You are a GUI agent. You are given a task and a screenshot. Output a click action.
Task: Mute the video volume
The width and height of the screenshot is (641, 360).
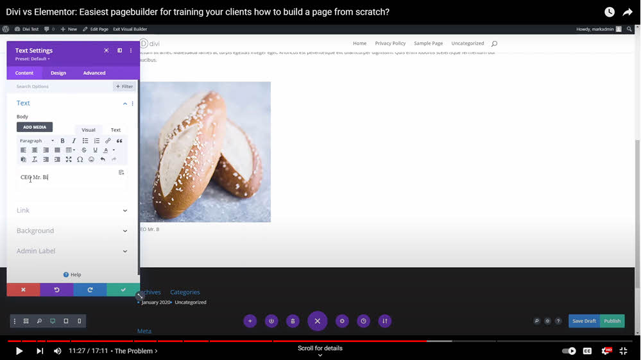(x=58, y=351)
